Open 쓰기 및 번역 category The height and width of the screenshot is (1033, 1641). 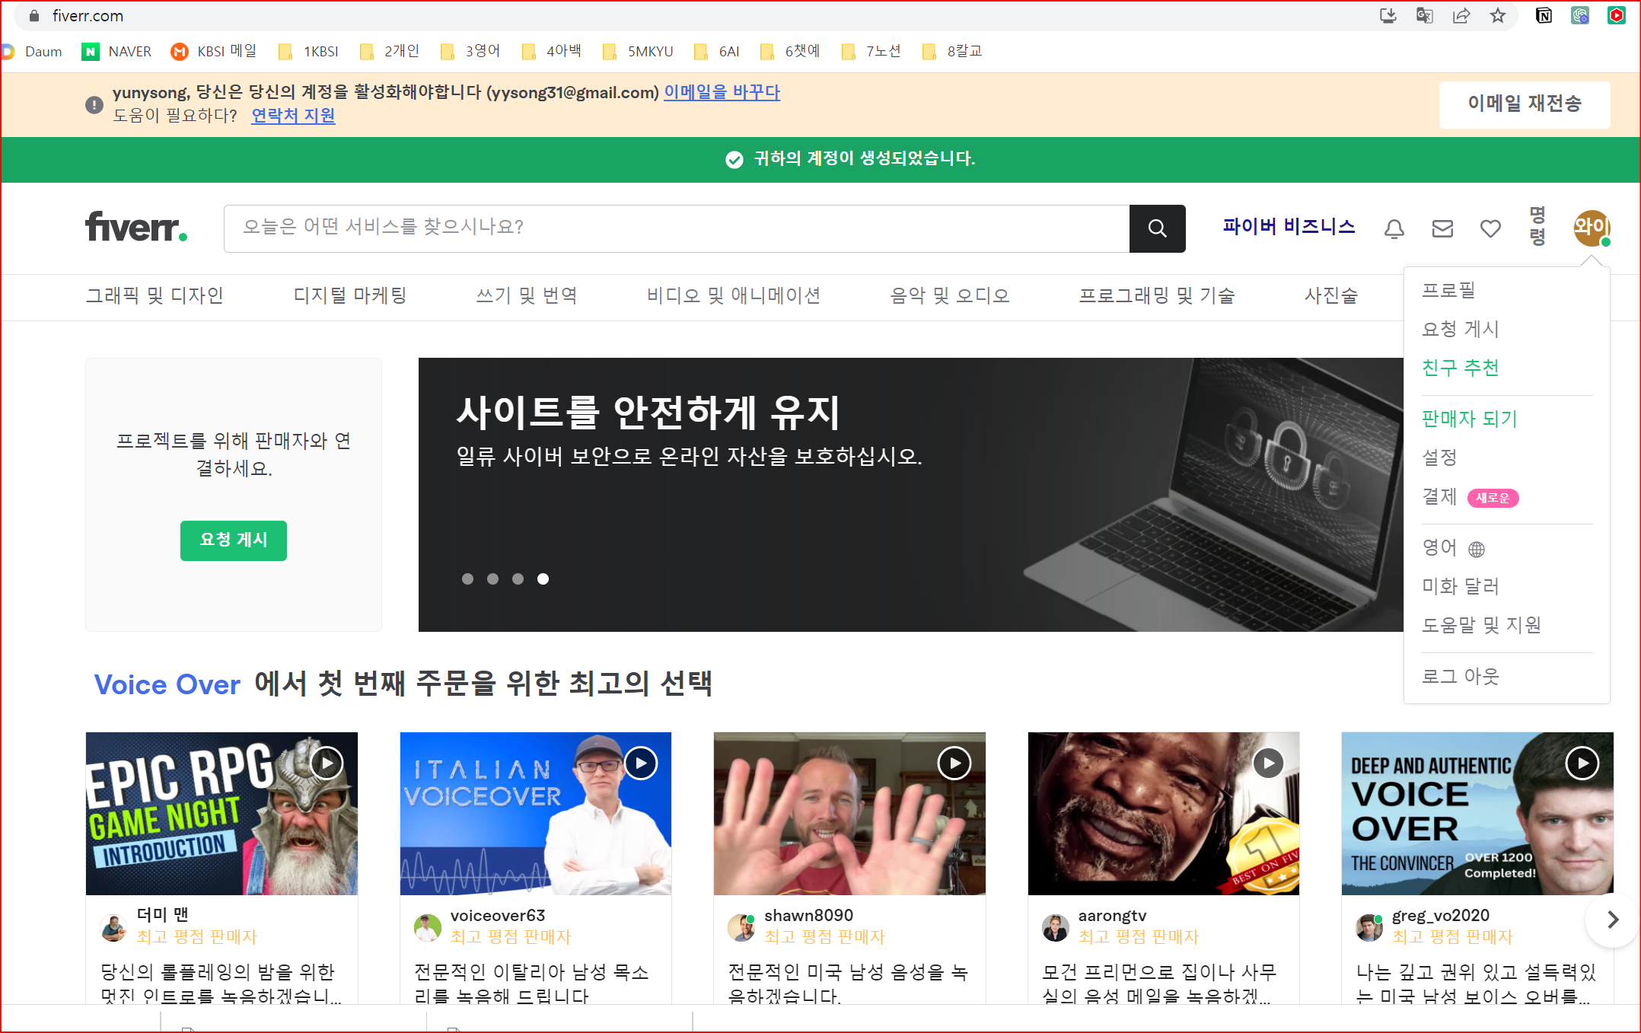tap(527, 295)
